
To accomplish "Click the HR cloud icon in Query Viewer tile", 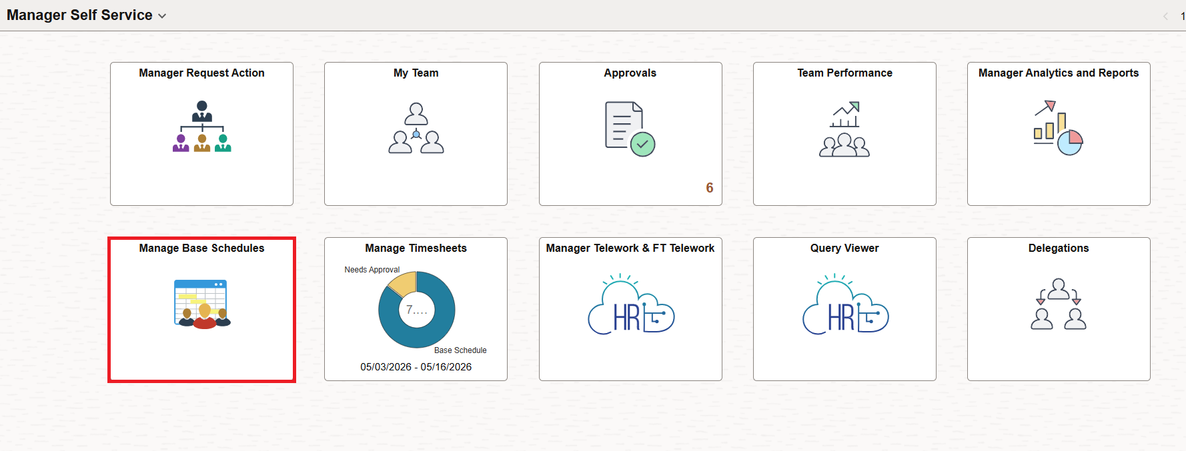I will pos(845,304).
